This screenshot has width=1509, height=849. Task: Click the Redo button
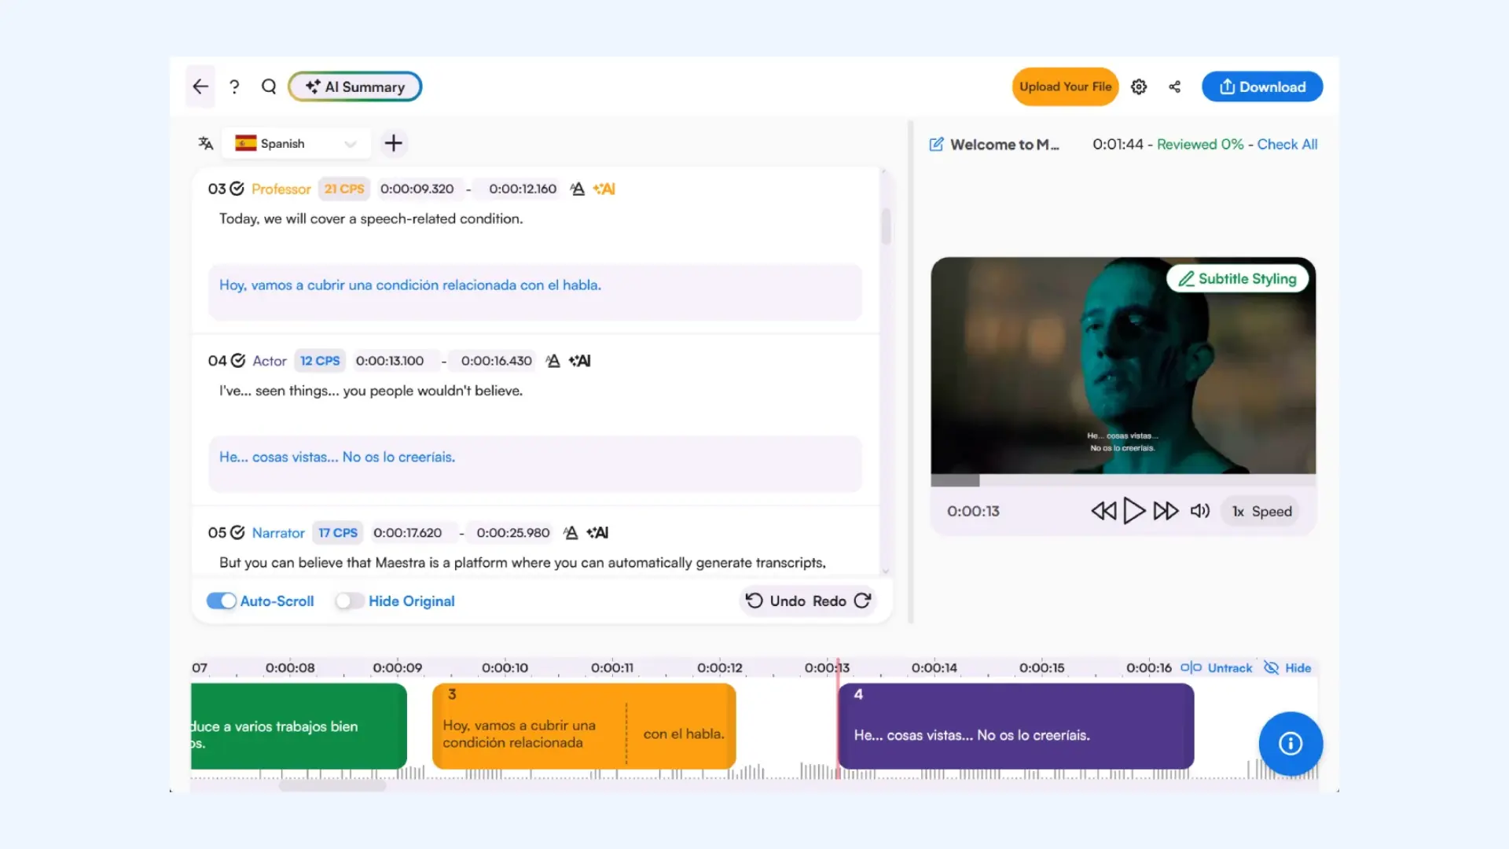843,601
